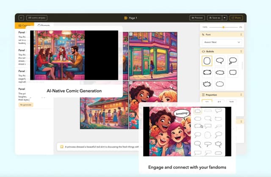Click the Re-generate button
Viewport: 271px width, 177px height.
click(26, 105)
